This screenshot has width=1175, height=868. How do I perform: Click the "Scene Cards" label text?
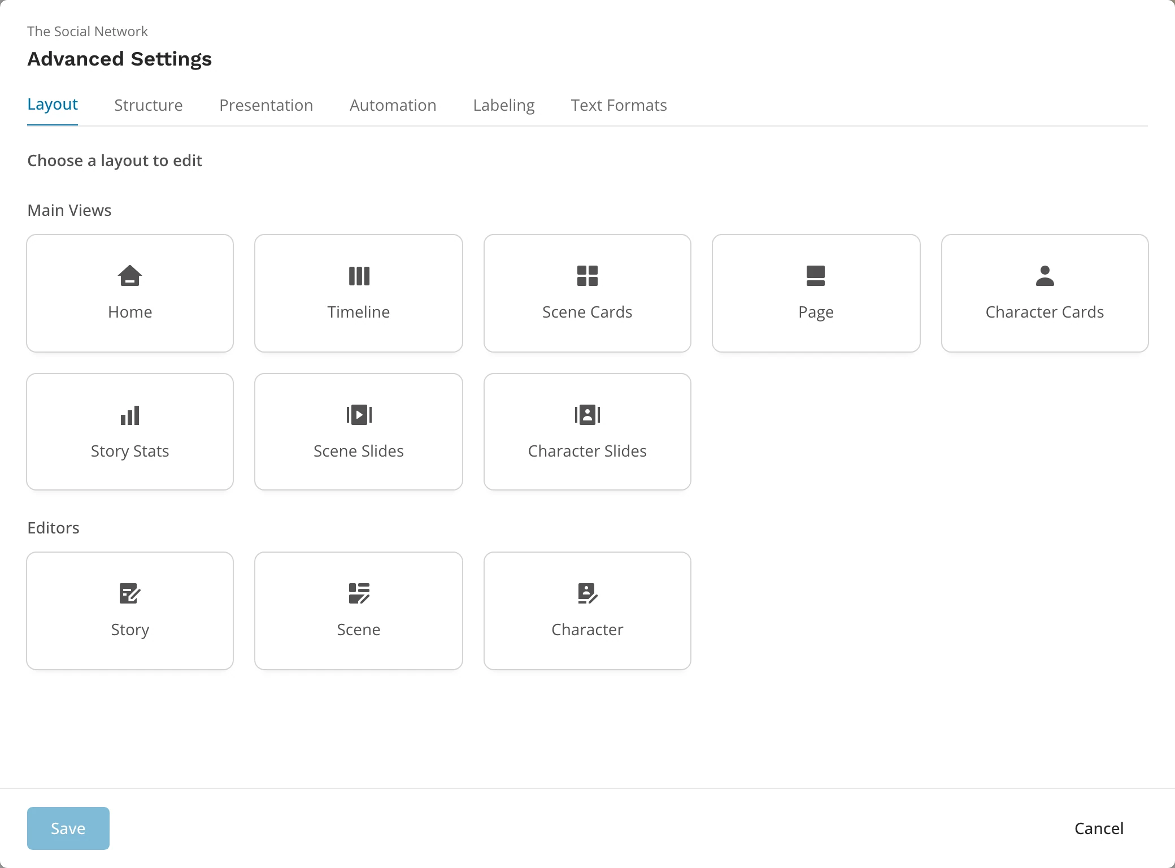tap(587, 312)
